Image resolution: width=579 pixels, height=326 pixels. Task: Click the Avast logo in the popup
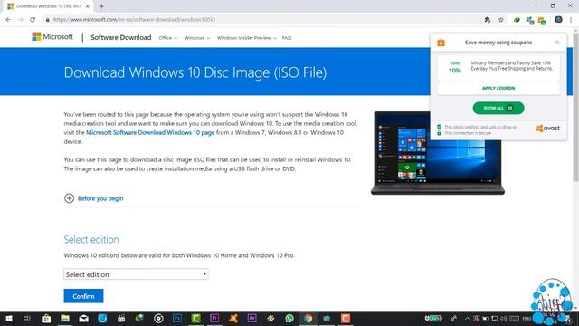[x=547, y=129]
